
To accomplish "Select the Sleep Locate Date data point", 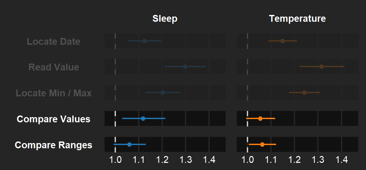I will (x=144, y=41).
